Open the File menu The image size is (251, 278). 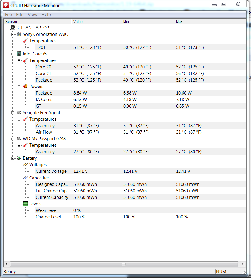click(x=8, y=14)
